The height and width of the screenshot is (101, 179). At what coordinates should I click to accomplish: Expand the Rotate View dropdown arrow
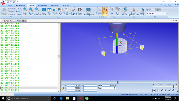coord(82,15)
